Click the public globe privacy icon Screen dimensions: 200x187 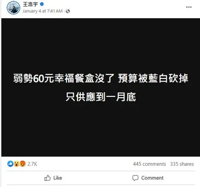tap(68, 11)
